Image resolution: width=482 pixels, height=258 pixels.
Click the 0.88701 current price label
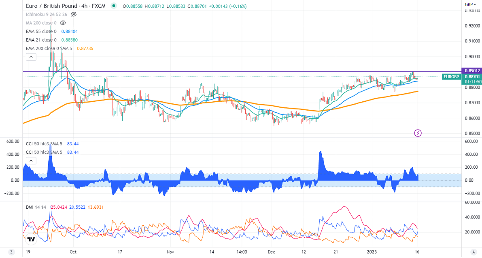(x=472, y=77)
